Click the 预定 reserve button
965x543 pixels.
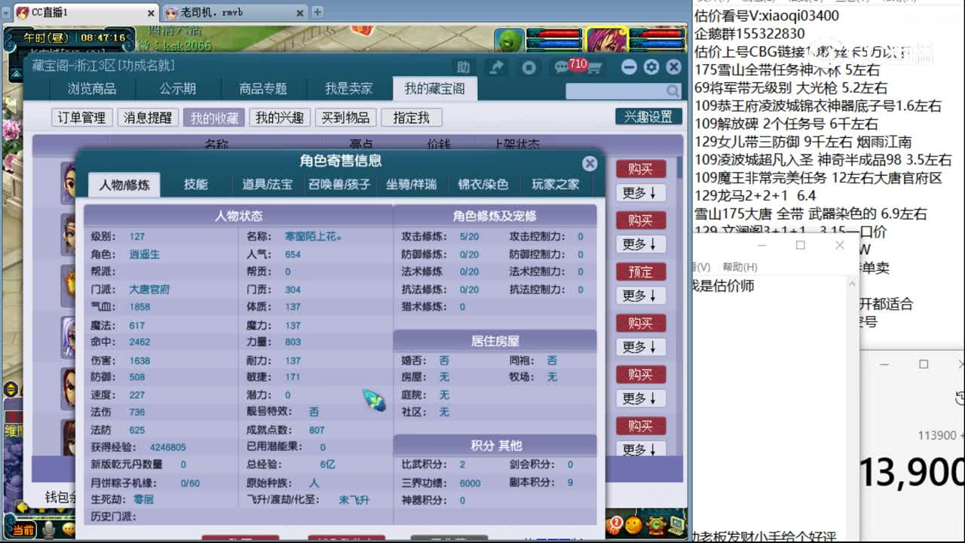pyautogui.click(x=640, y=271)
